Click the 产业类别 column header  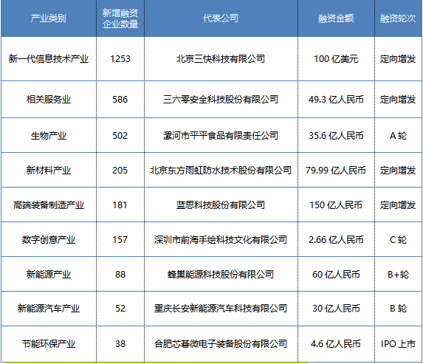coord(49,18)
